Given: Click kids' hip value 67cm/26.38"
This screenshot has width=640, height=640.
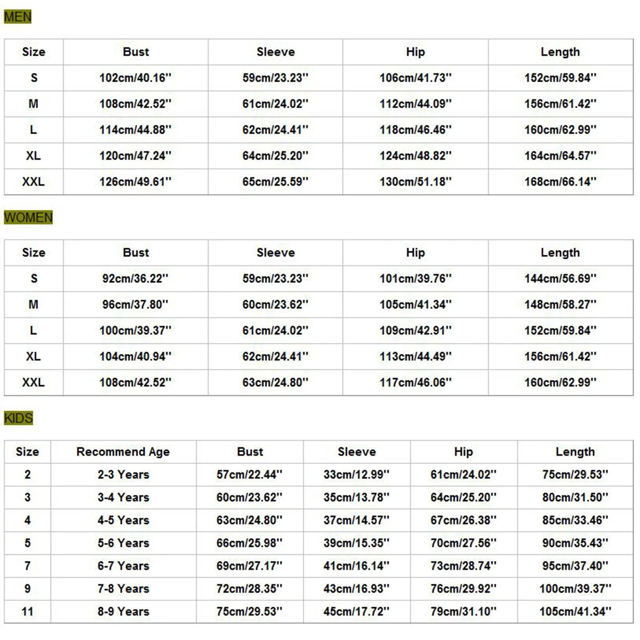Looking at the screenshot, I should tap(463, 520).
